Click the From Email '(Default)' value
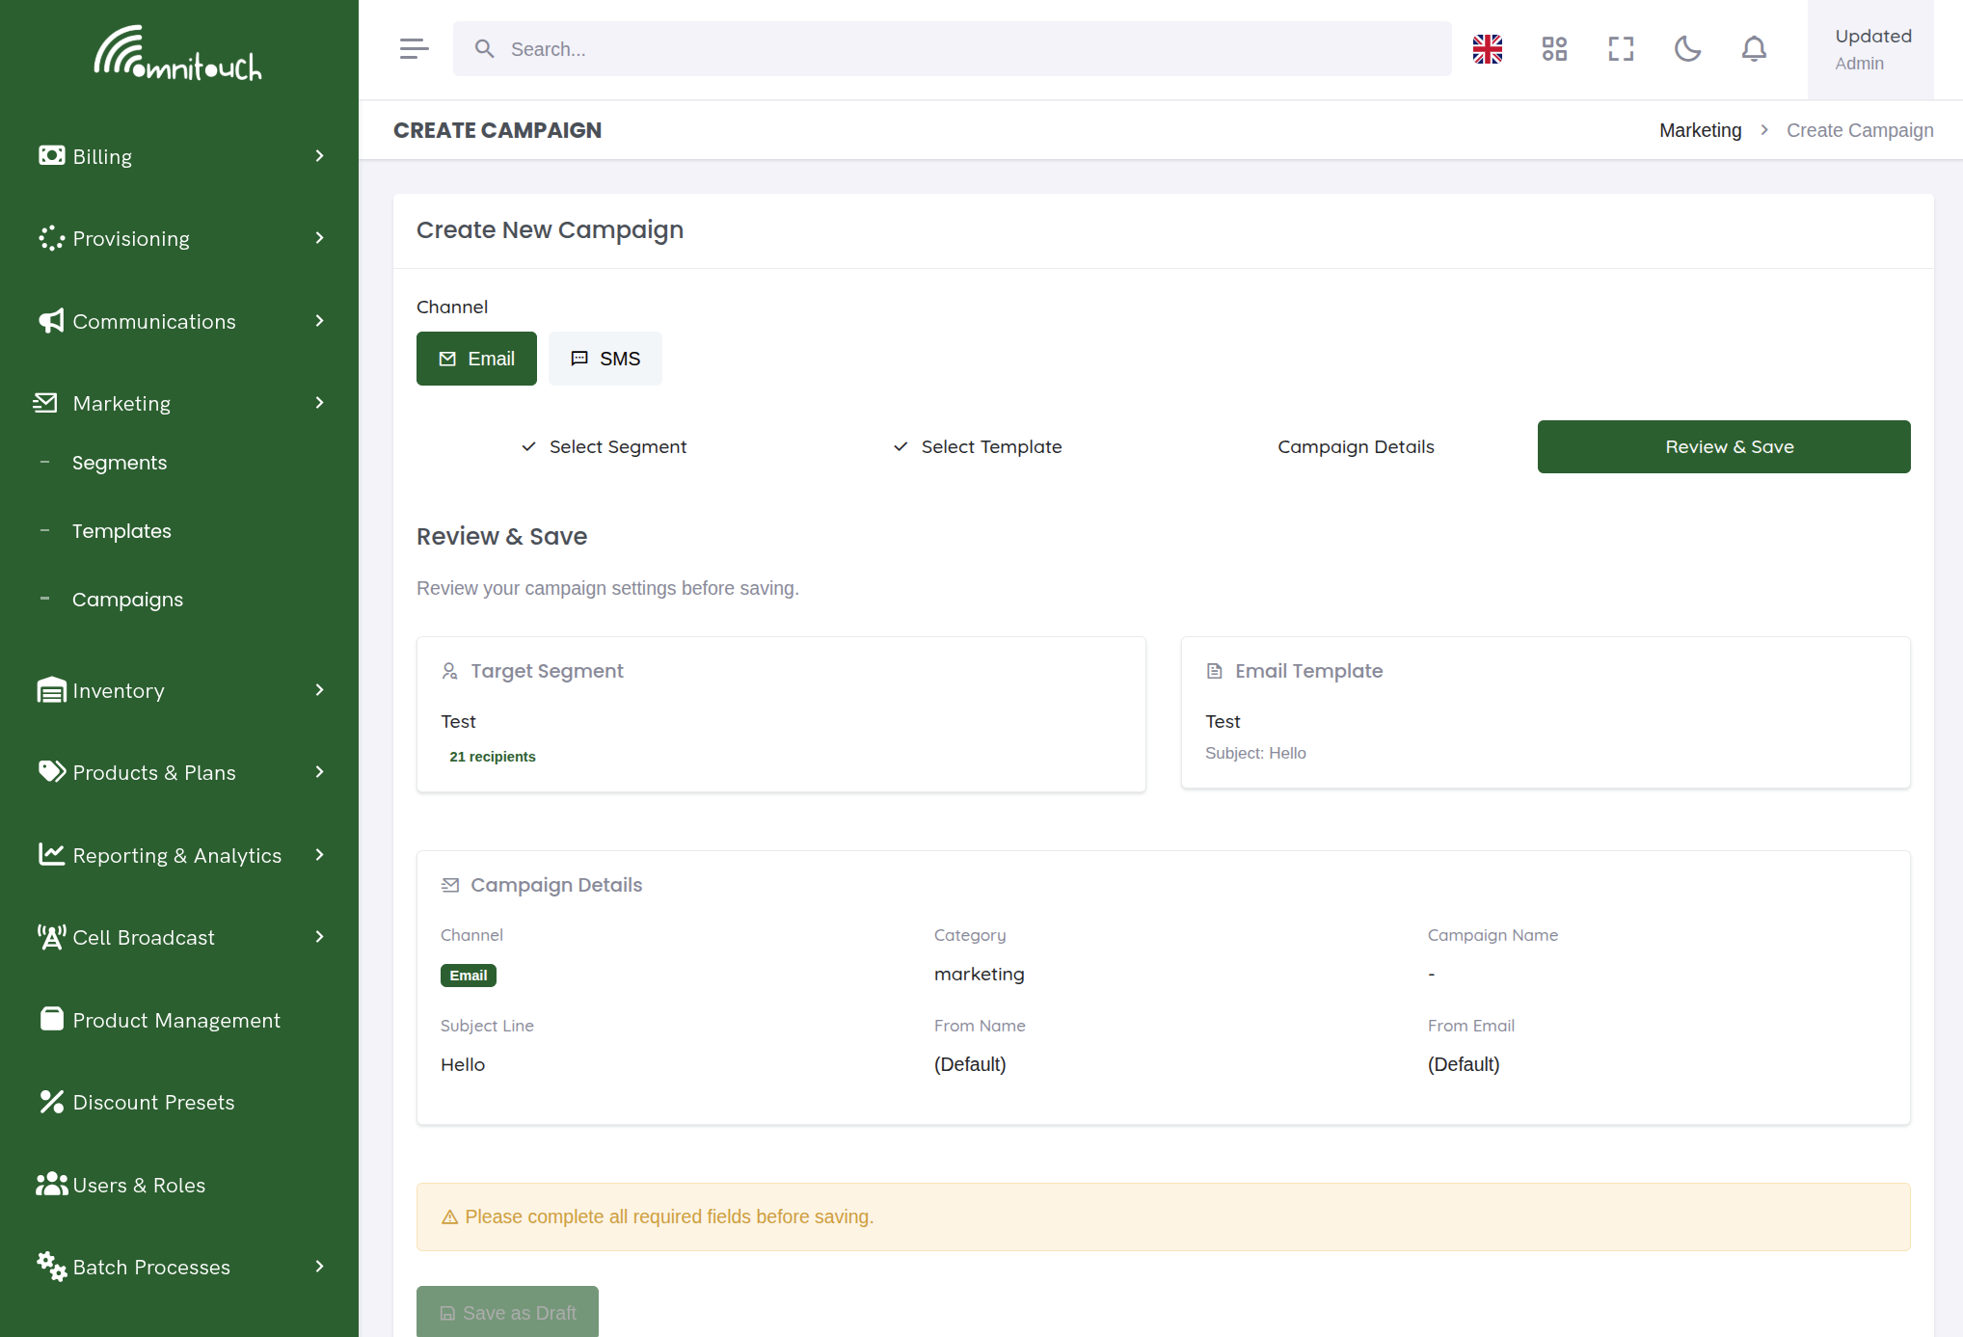The width and height of the screenshot is (1963, 1337). [x=1464, y=1064]
